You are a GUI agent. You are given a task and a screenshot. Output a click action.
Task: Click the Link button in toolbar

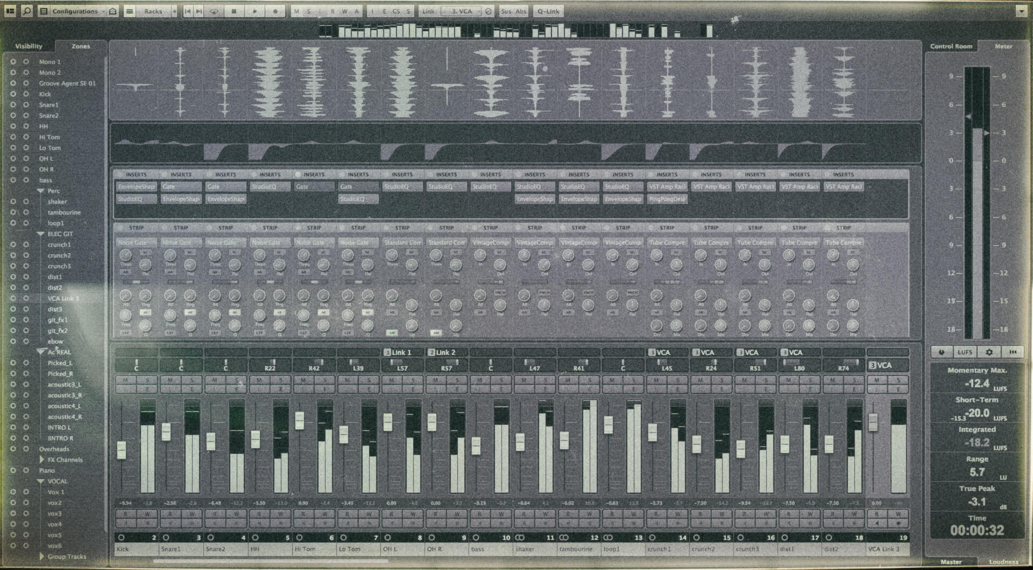(429, 11)
